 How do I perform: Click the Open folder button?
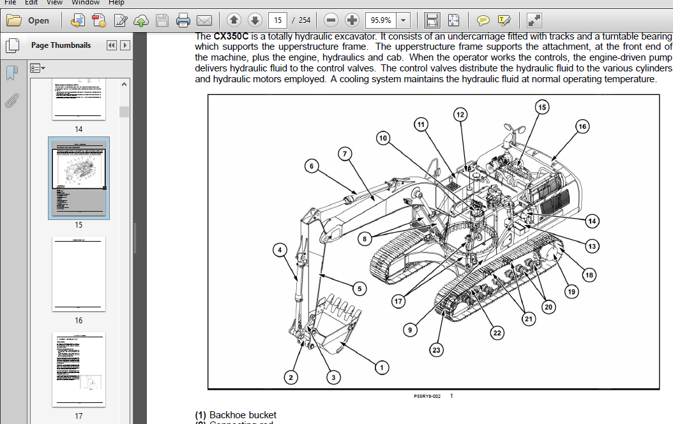(x=27, y=20)
